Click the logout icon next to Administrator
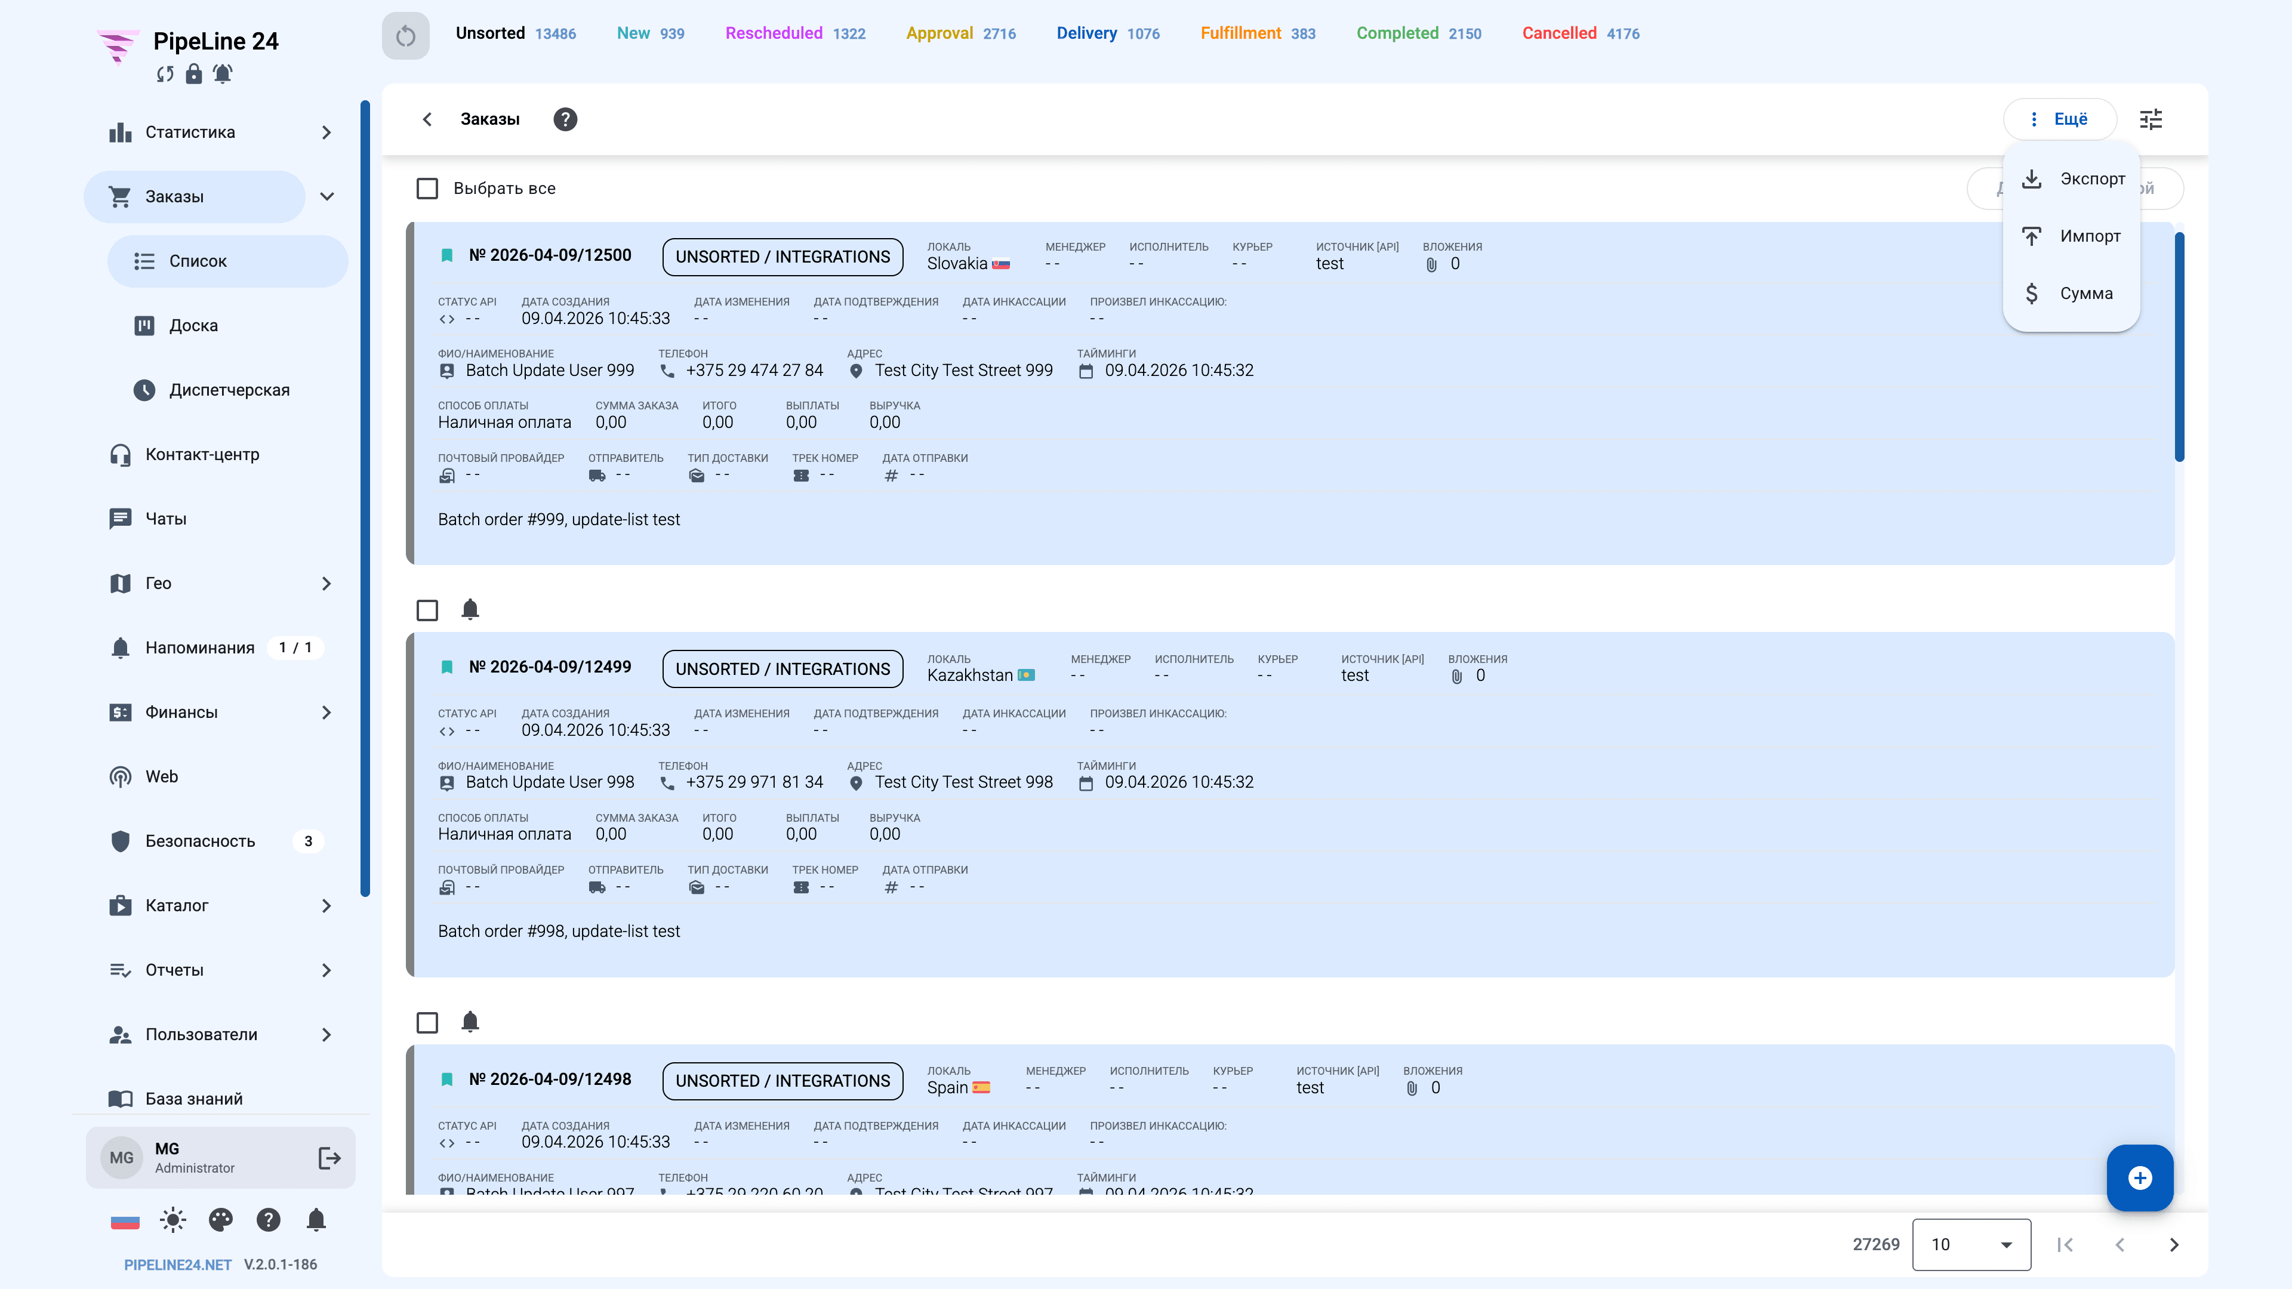Image resolution: width=2292 pixels, height=1289 pixels. coord(329,1157)
